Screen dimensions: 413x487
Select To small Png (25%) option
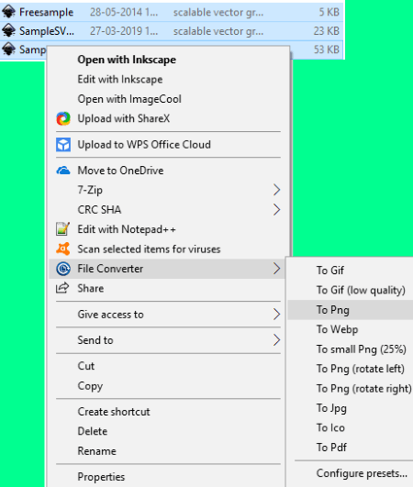tap(361, 349)
